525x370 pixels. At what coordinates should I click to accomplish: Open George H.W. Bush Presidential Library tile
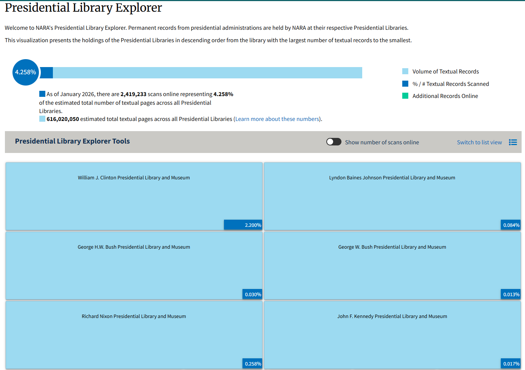coord(134,265)
